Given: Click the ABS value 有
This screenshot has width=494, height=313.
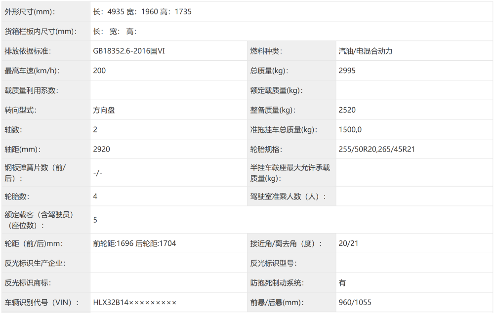Looking at the screenshot, I should [x=342, y=283].
